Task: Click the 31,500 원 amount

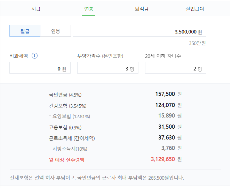Action: [170, 127]
